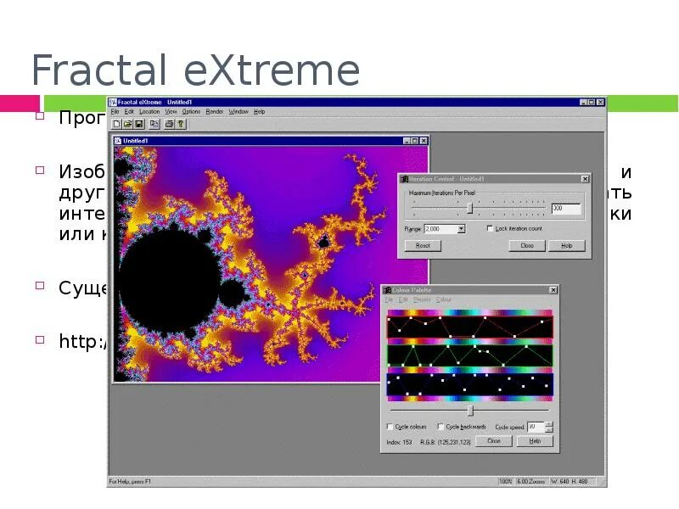Click the 'For Help, press F1' status text
Screen dimensions: 679x509
[130, 481]
